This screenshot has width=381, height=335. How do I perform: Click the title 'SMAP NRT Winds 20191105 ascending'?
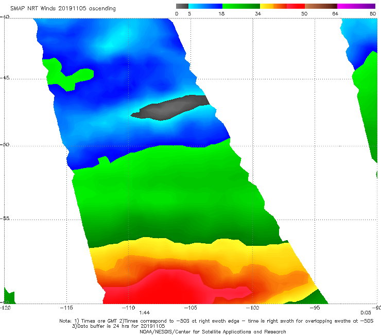pos(63,8)
